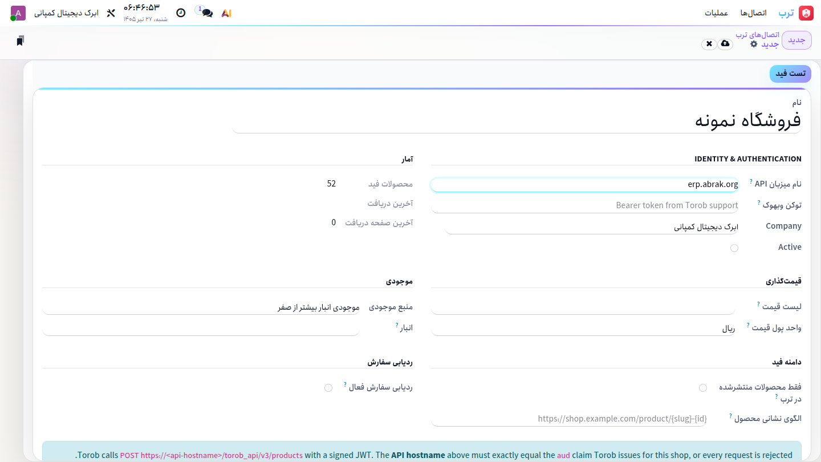
Task: Click the bookmark icon in the control bar
Action: click(x=20, y=40)
